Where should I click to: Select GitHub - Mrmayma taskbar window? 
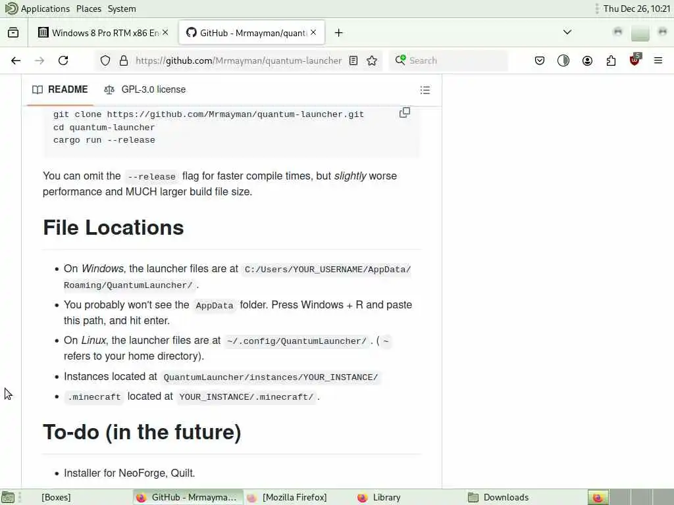click(x=188, y=497)
